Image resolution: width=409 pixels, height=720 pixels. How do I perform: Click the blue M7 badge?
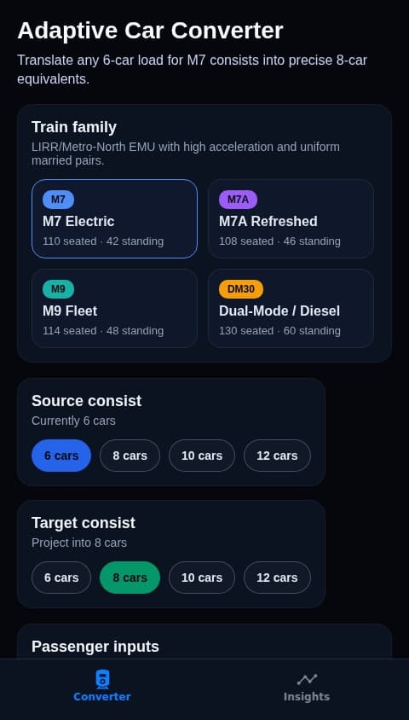tap(58, 200)
